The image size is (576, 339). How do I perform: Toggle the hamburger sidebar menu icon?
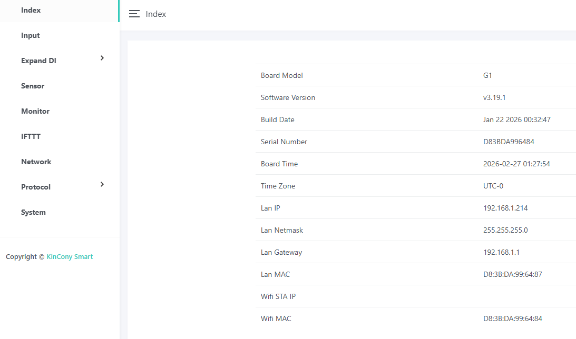[x=134, y=14]
